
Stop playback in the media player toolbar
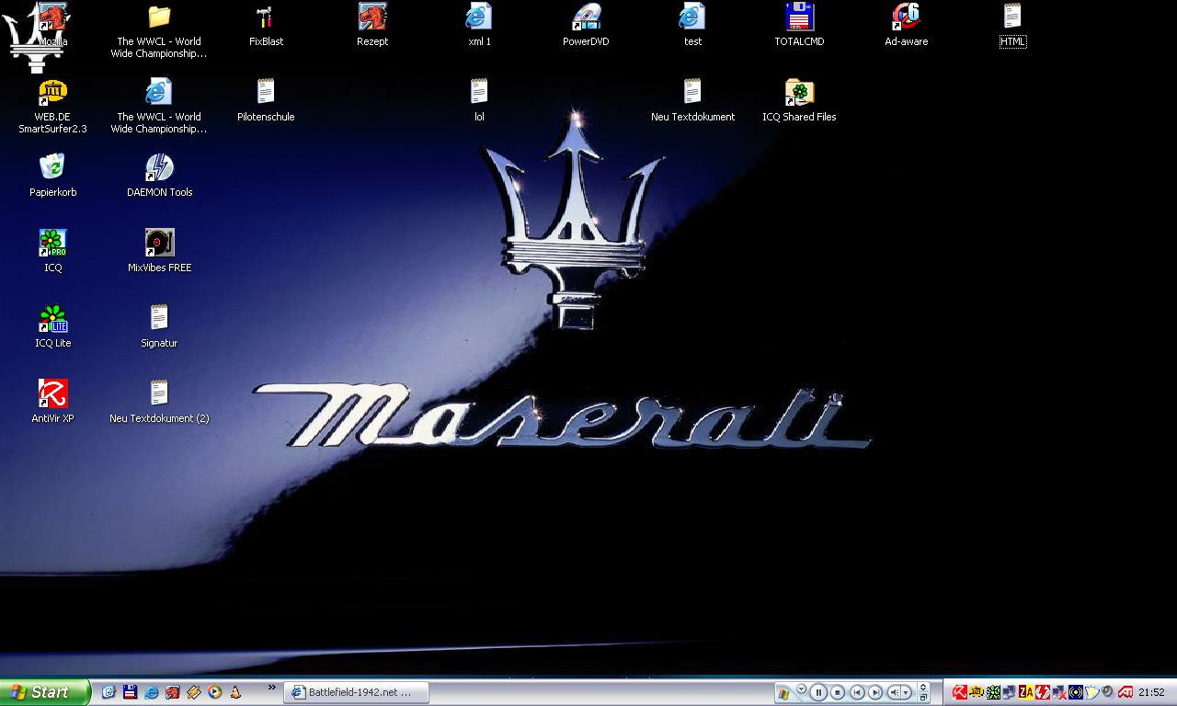tap(838, 692)
